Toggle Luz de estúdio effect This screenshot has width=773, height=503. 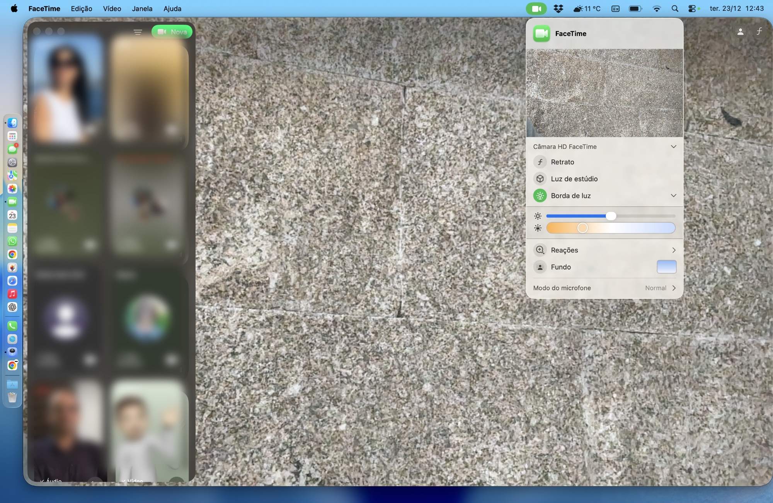pyautogui.click(x=540, y=179)
